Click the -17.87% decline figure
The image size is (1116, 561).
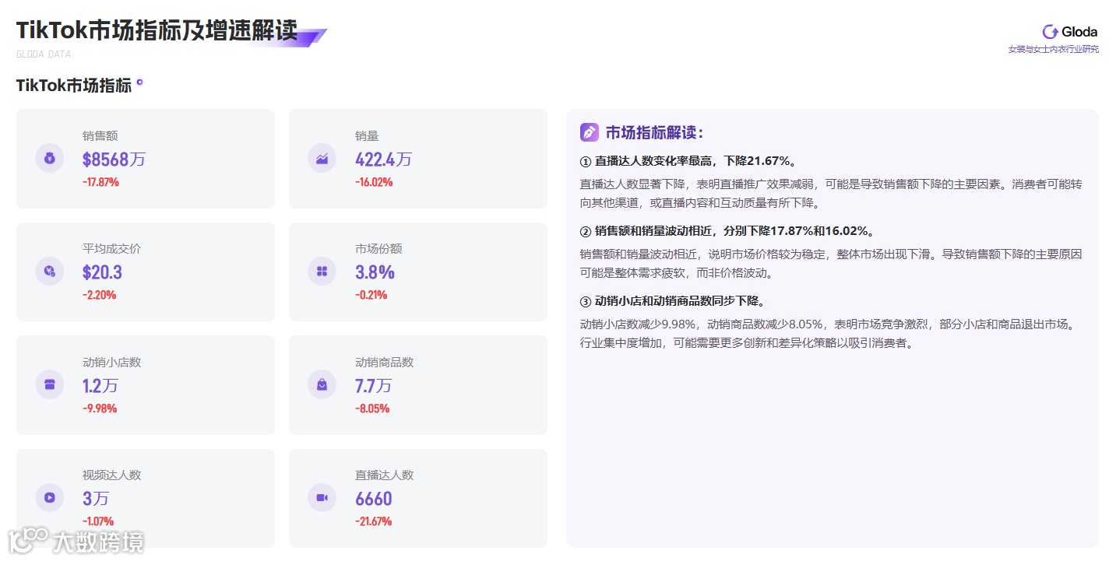pyautogui.click(x=102, y=182)
